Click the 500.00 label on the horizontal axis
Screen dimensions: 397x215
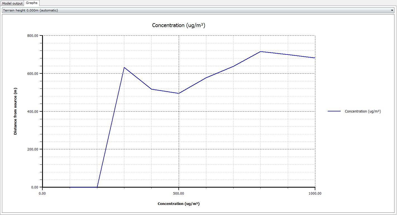178,193
